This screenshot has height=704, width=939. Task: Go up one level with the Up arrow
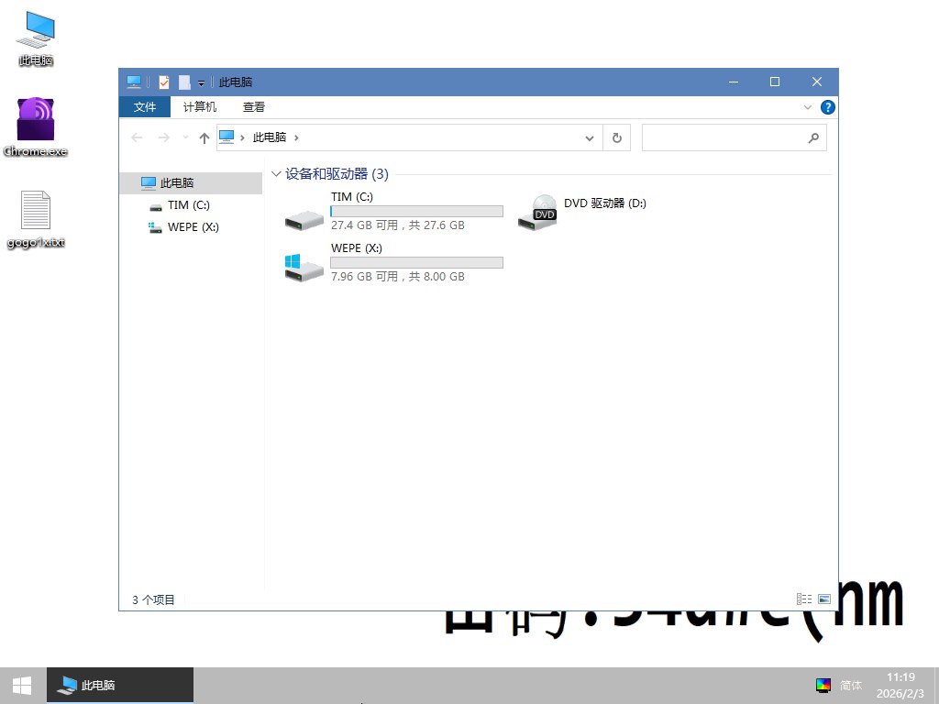point(204,137)
